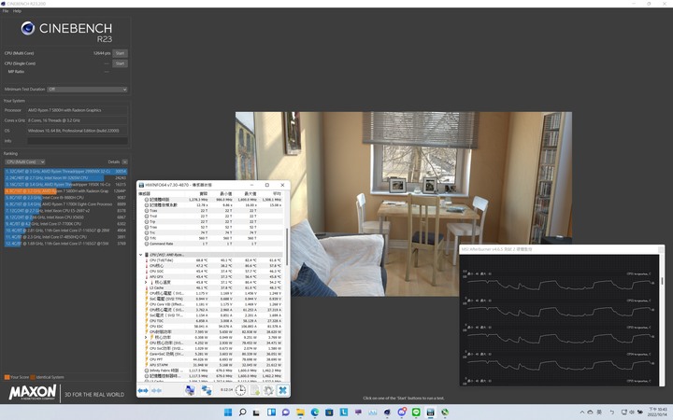Click HWiNFO remote monitor computer icon

190,390
